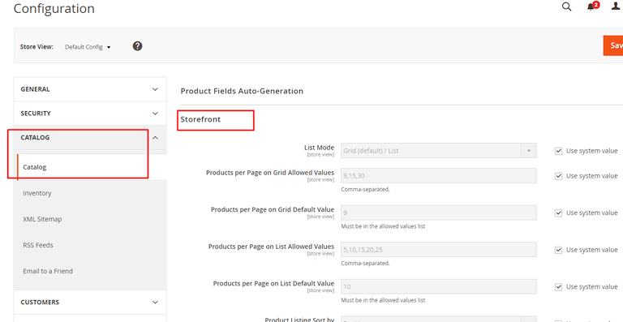Viewport: 623px width, 322px height.
Task: Uncheck Use system value for List Allowed Values
Action: (x=558, y=250)
